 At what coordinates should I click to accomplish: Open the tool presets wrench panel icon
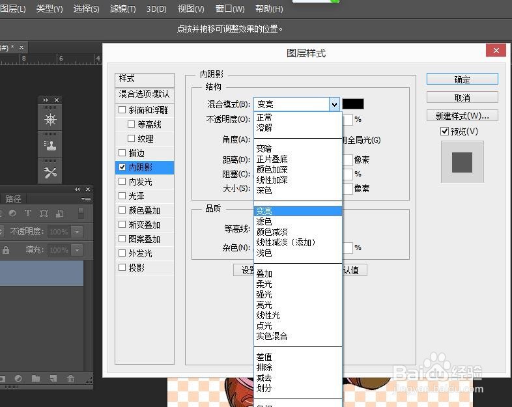click(50, 173)
